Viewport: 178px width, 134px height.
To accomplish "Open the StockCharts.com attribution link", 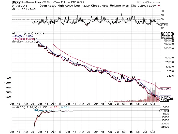I will tap(148, 2).
